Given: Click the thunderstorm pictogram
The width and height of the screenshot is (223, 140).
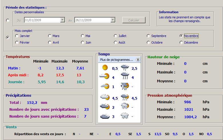Looking at the screenshot, I should click(x=125, y=86).
